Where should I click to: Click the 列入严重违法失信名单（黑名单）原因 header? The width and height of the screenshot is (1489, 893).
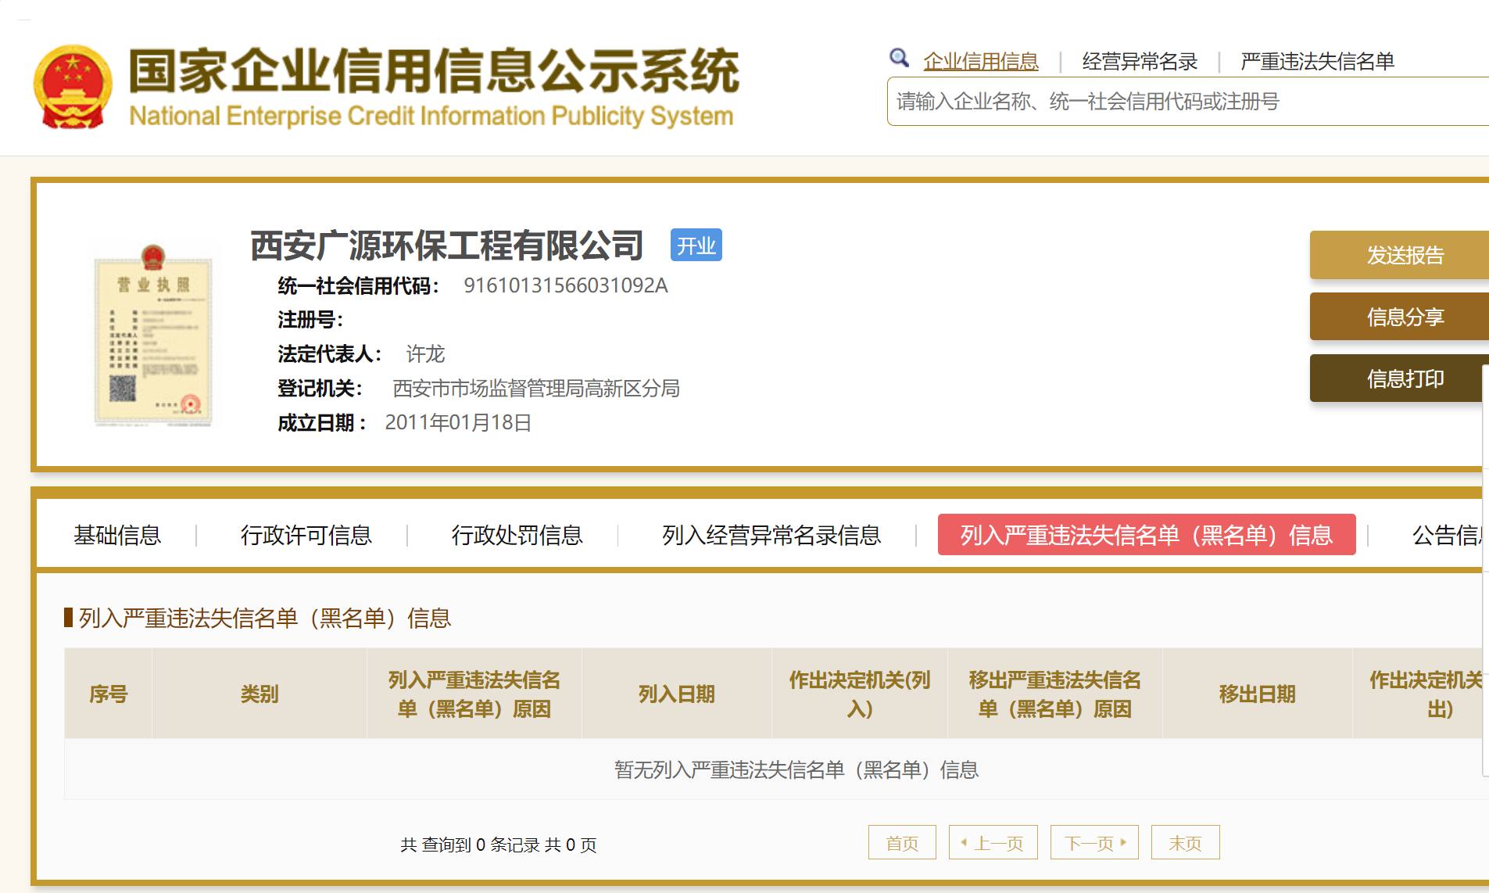474,694
